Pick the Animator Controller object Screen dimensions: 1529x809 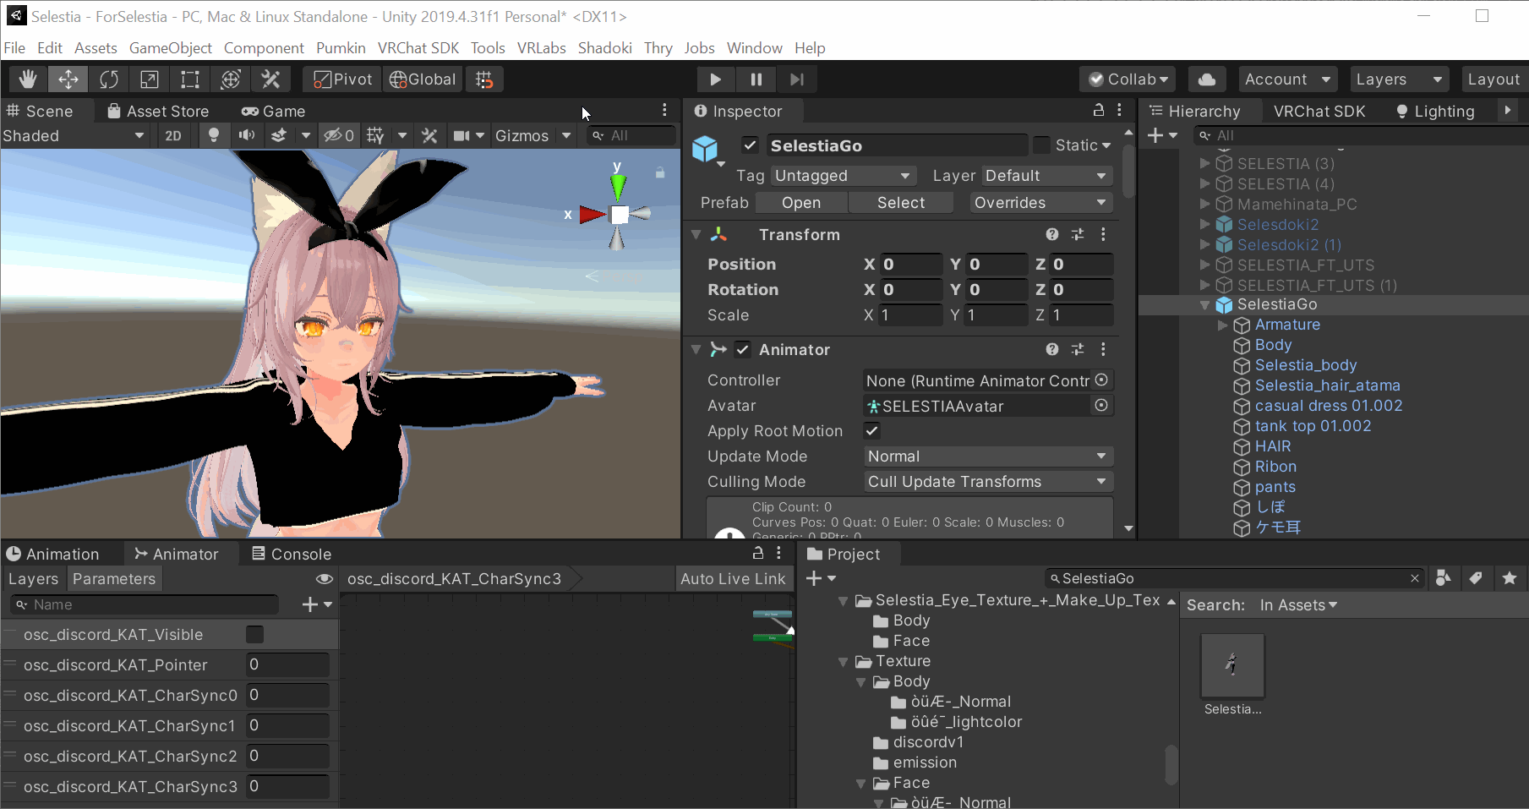pyautogui.click(x=1101, y=380)
